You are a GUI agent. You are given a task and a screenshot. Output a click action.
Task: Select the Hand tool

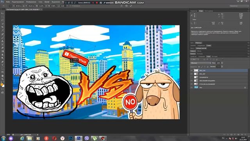(2, 76)
